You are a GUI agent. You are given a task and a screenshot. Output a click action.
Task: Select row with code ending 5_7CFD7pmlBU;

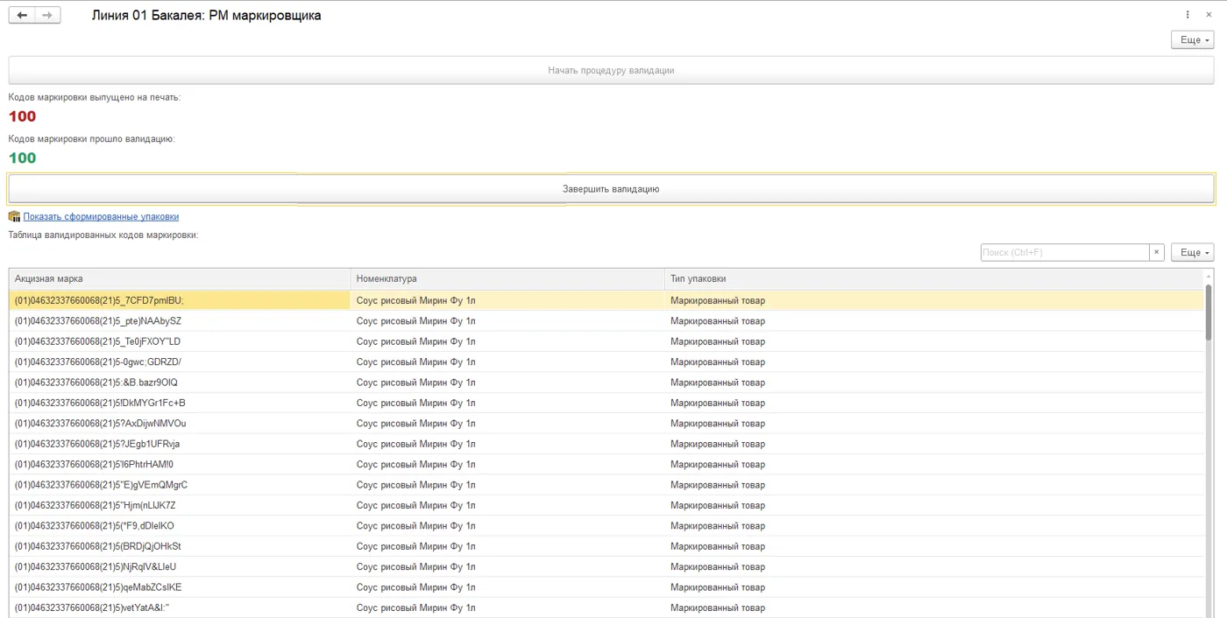tap(606, 300)
